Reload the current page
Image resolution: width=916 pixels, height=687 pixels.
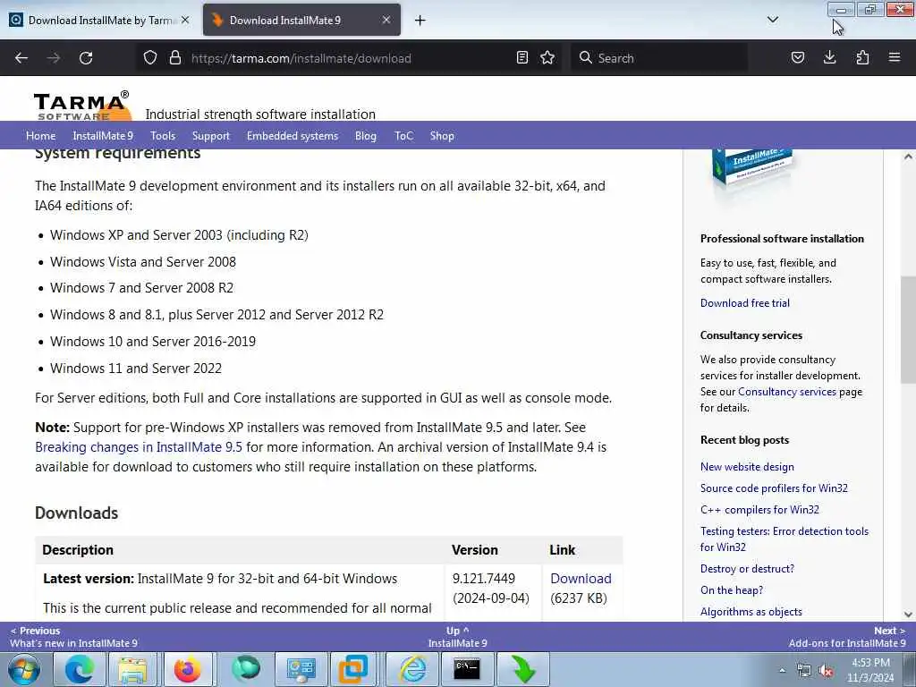86,58
